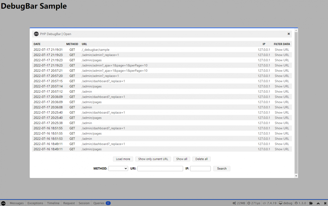Click Show URL for the 20:57:21 request
The image size is (328, 206).
coord(282,71)
